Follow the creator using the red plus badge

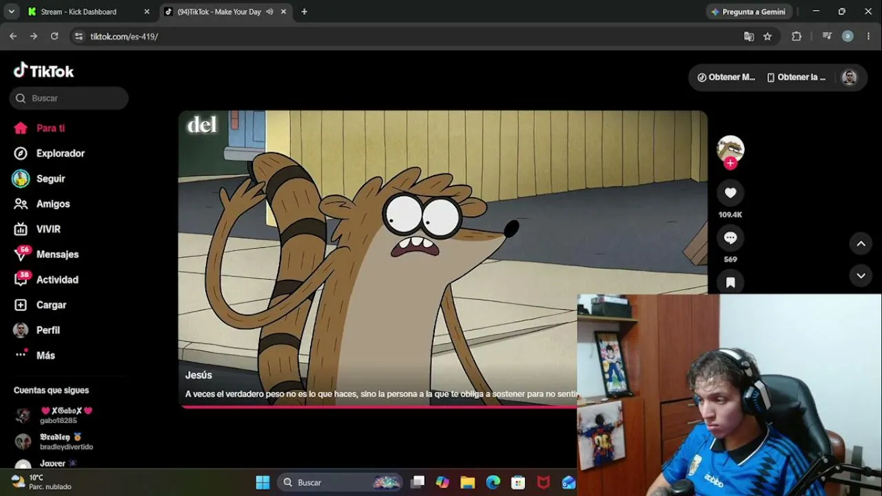[x=730, y=163]
